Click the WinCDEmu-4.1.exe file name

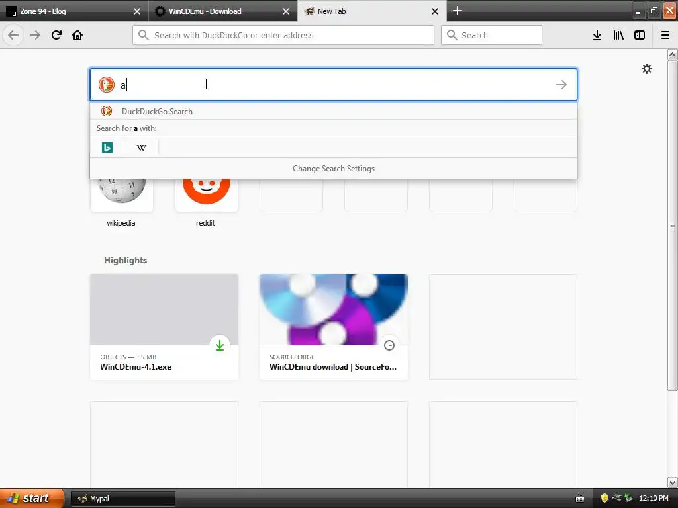coord(136,366)
